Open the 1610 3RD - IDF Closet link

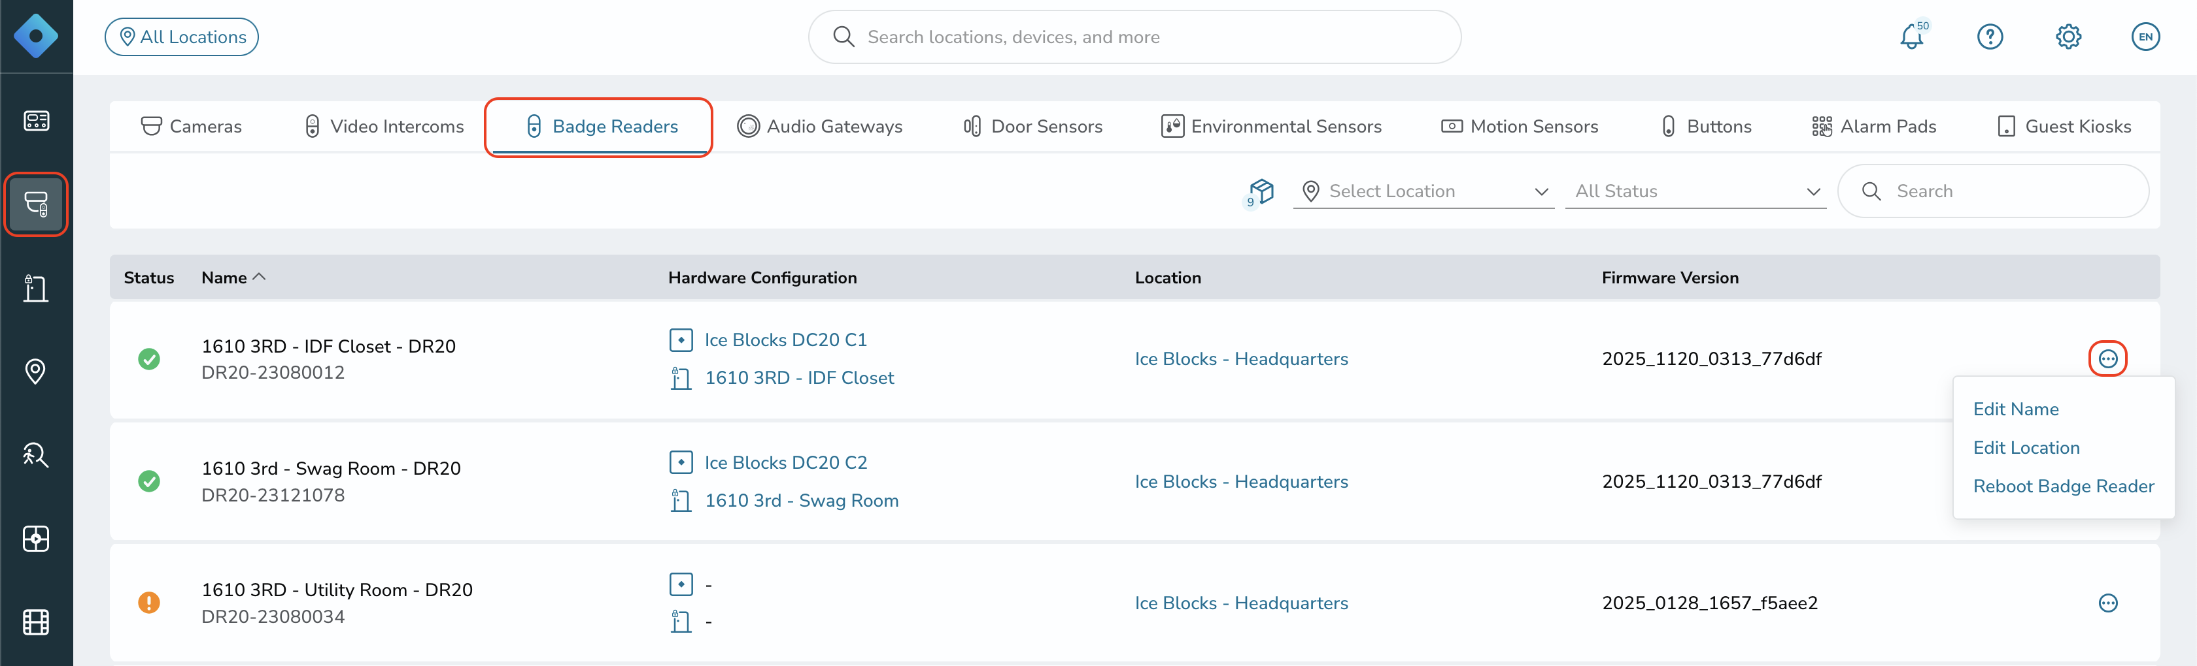point(799,378)
